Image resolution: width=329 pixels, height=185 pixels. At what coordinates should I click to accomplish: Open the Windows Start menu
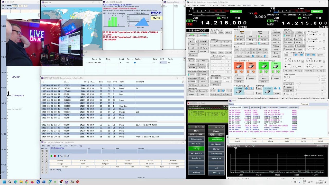click(x=4, y=182)
